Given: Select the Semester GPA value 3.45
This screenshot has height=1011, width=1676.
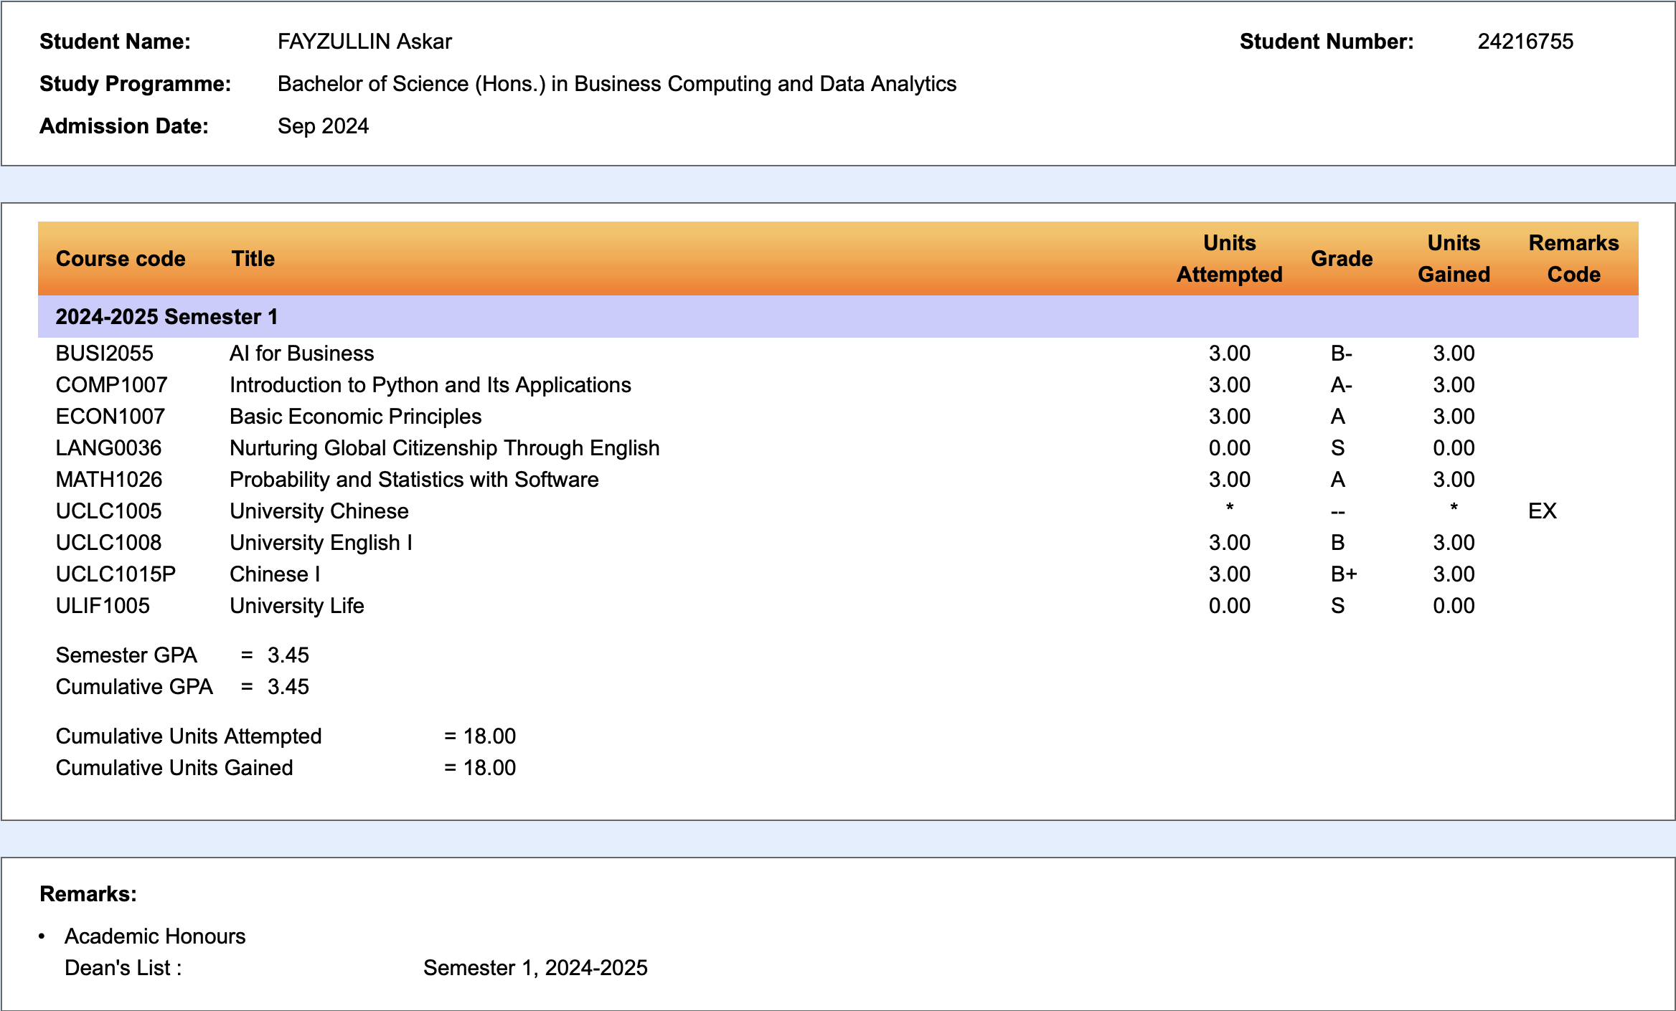Looking at the screenshot, I should click(288, 654).
